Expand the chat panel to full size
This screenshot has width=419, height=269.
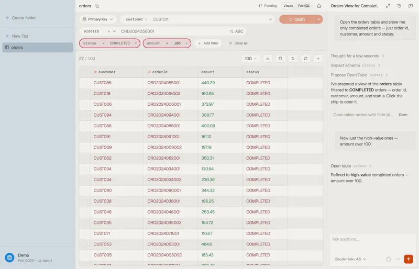click(x=388, y=6)
